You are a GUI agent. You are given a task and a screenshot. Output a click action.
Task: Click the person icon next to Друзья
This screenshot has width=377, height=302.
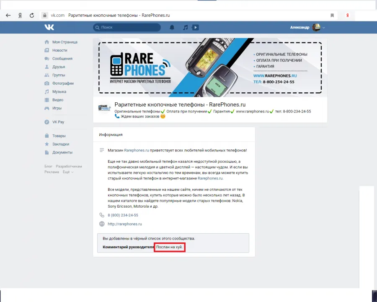tap(46, 67)
